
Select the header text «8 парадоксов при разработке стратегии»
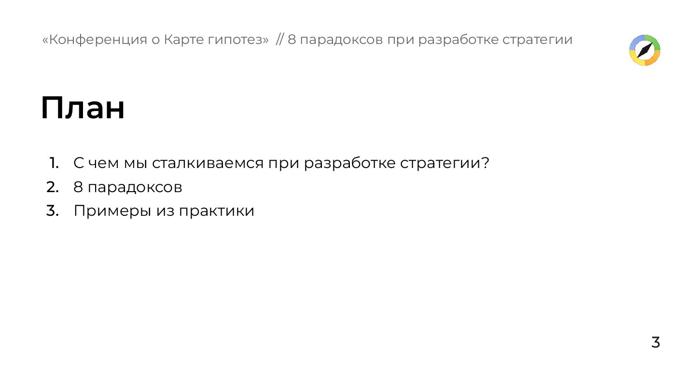430,40
